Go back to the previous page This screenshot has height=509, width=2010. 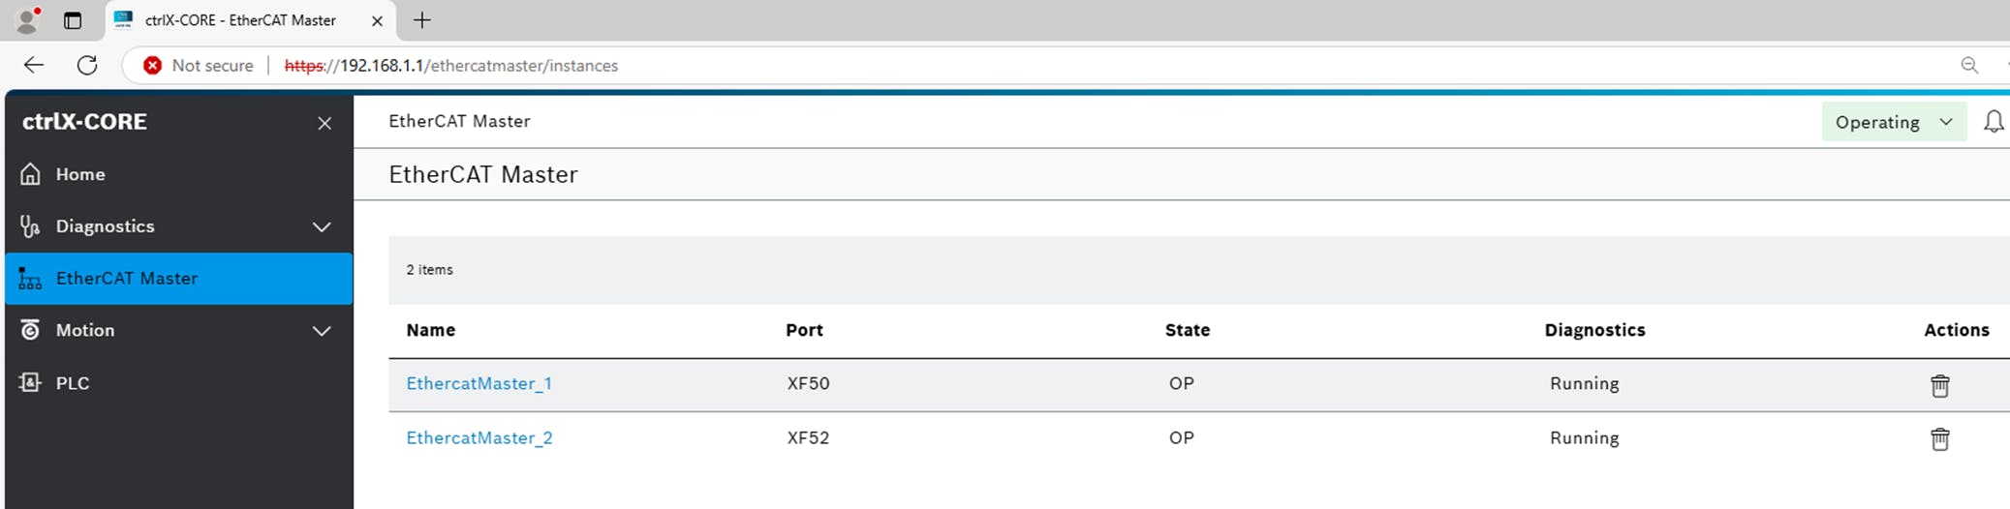(x=34, y=65)
